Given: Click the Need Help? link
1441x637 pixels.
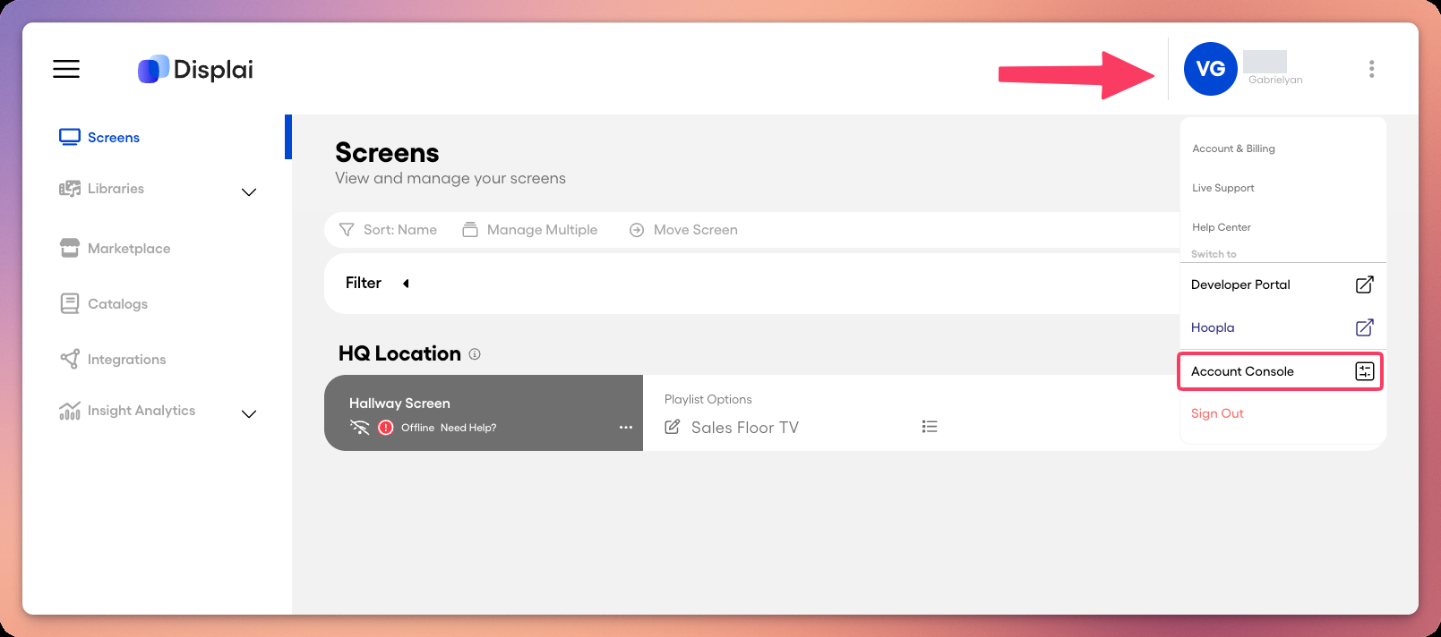Looking at the screenshot, I should pos(468,428).
